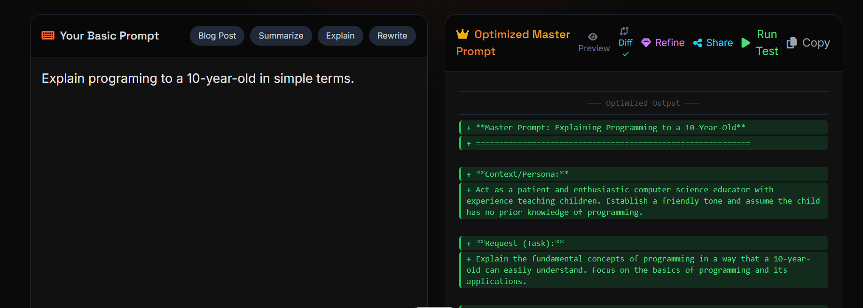Click the **Request (Task):** line

pos(643,243)
